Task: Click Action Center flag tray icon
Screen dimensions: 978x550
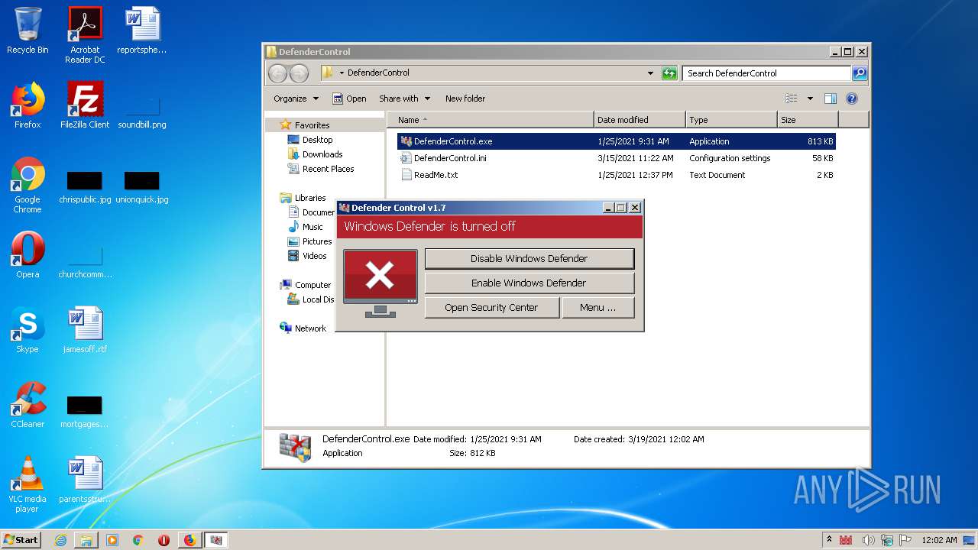Action: click(x=906, y=540)
